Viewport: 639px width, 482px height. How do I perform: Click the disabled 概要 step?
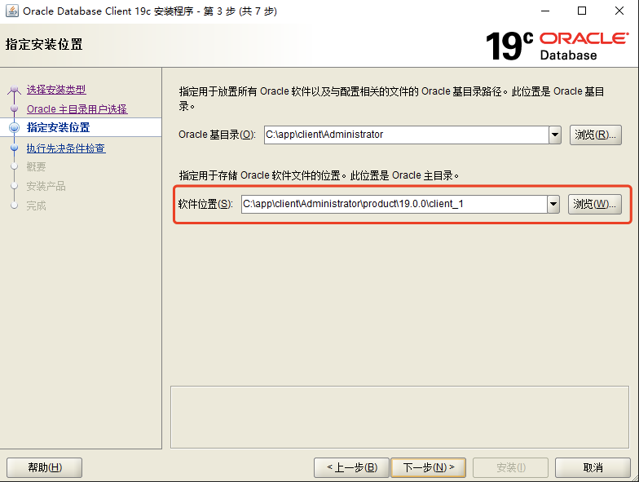[x=36, y=166]
